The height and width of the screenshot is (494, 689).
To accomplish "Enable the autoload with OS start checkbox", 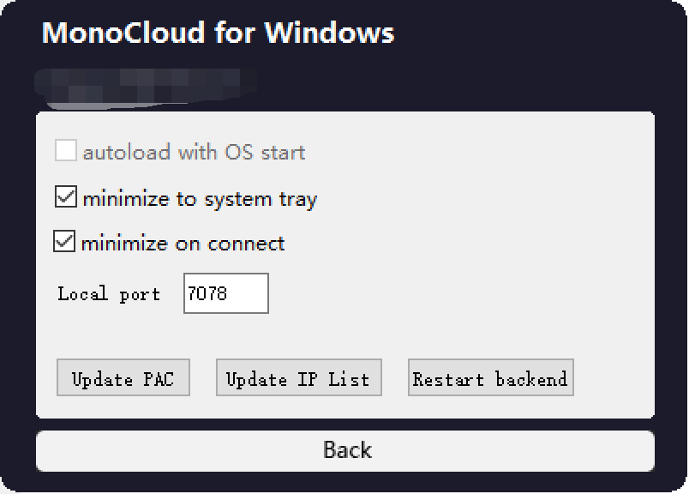I will point(65,151).
